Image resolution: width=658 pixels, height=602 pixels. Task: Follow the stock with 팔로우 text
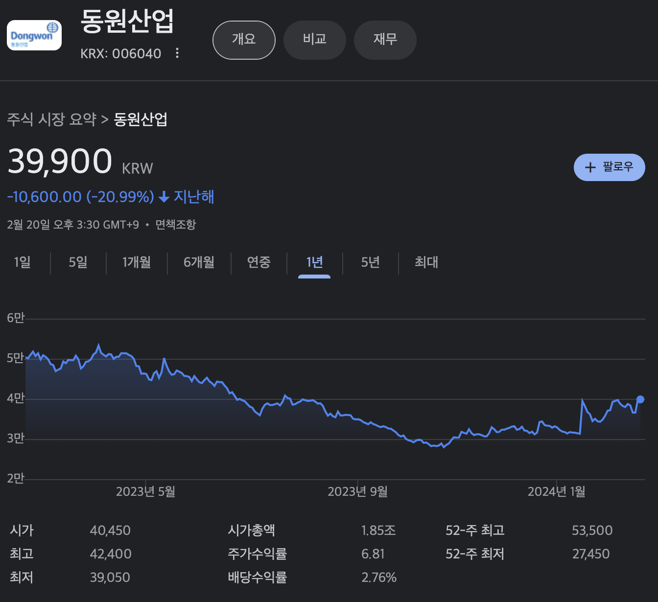click(x=618, y=167)
